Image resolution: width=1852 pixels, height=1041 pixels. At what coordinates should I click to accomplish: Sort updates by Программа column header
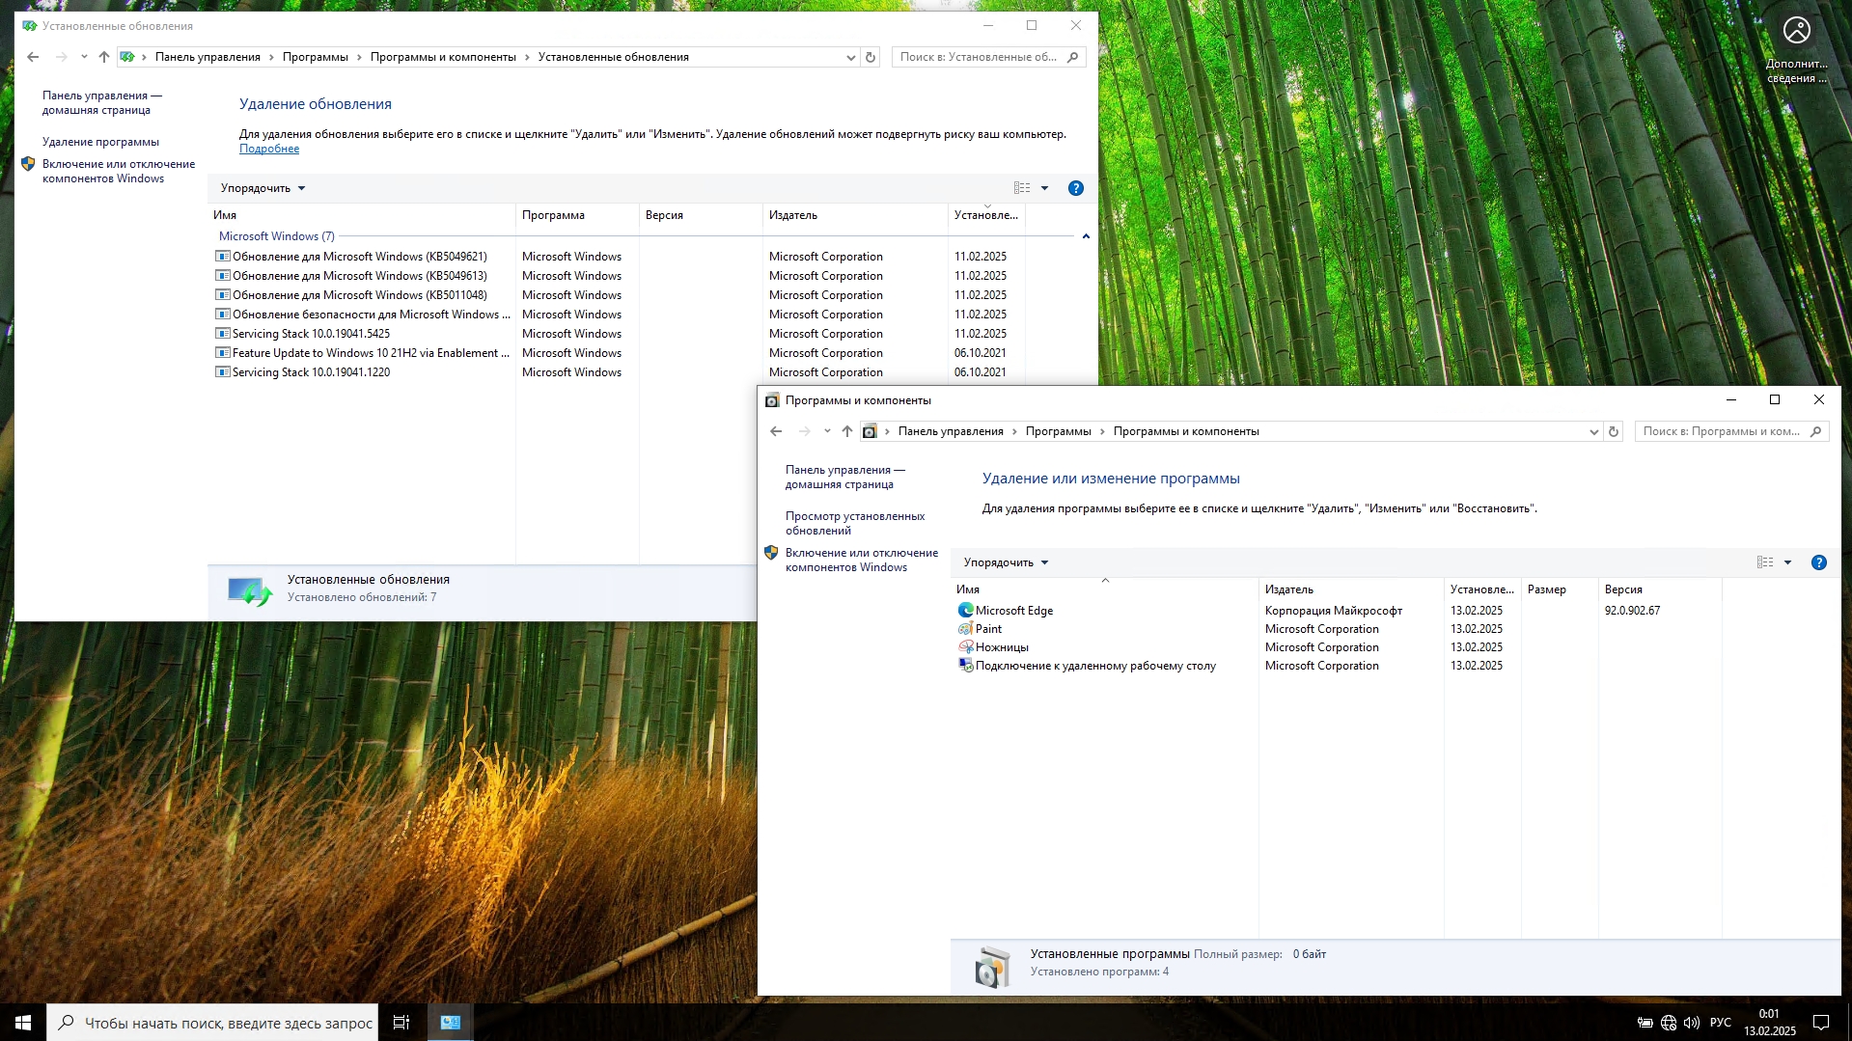577,215
